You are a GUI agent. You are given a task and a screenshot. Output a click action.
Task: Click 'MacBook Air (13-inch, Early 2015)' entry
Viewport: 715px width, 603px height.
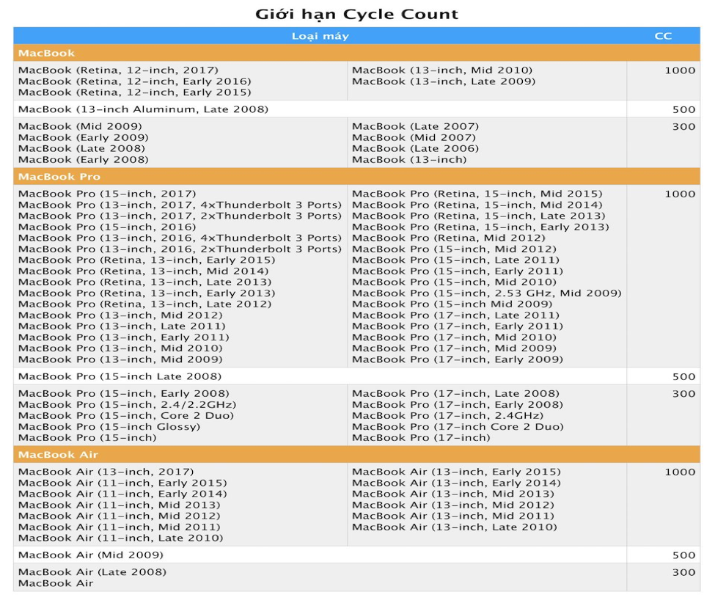point(456,472)
